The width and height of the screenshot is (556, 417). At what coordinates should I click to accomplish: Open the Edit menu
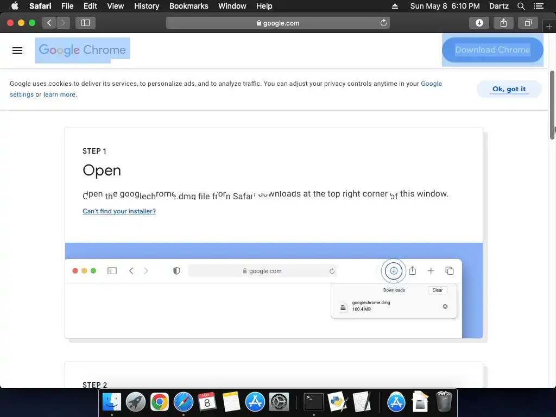tap(90, 6)
